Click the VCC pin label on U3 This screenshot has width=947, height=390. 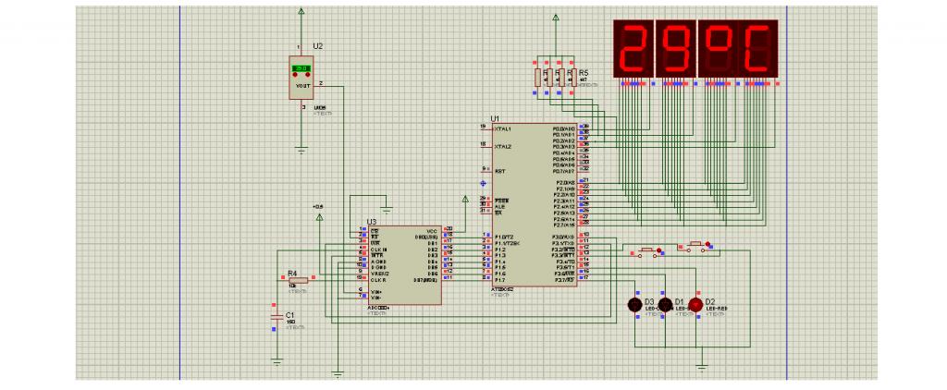pyautogui.click(x=433, y=231)
